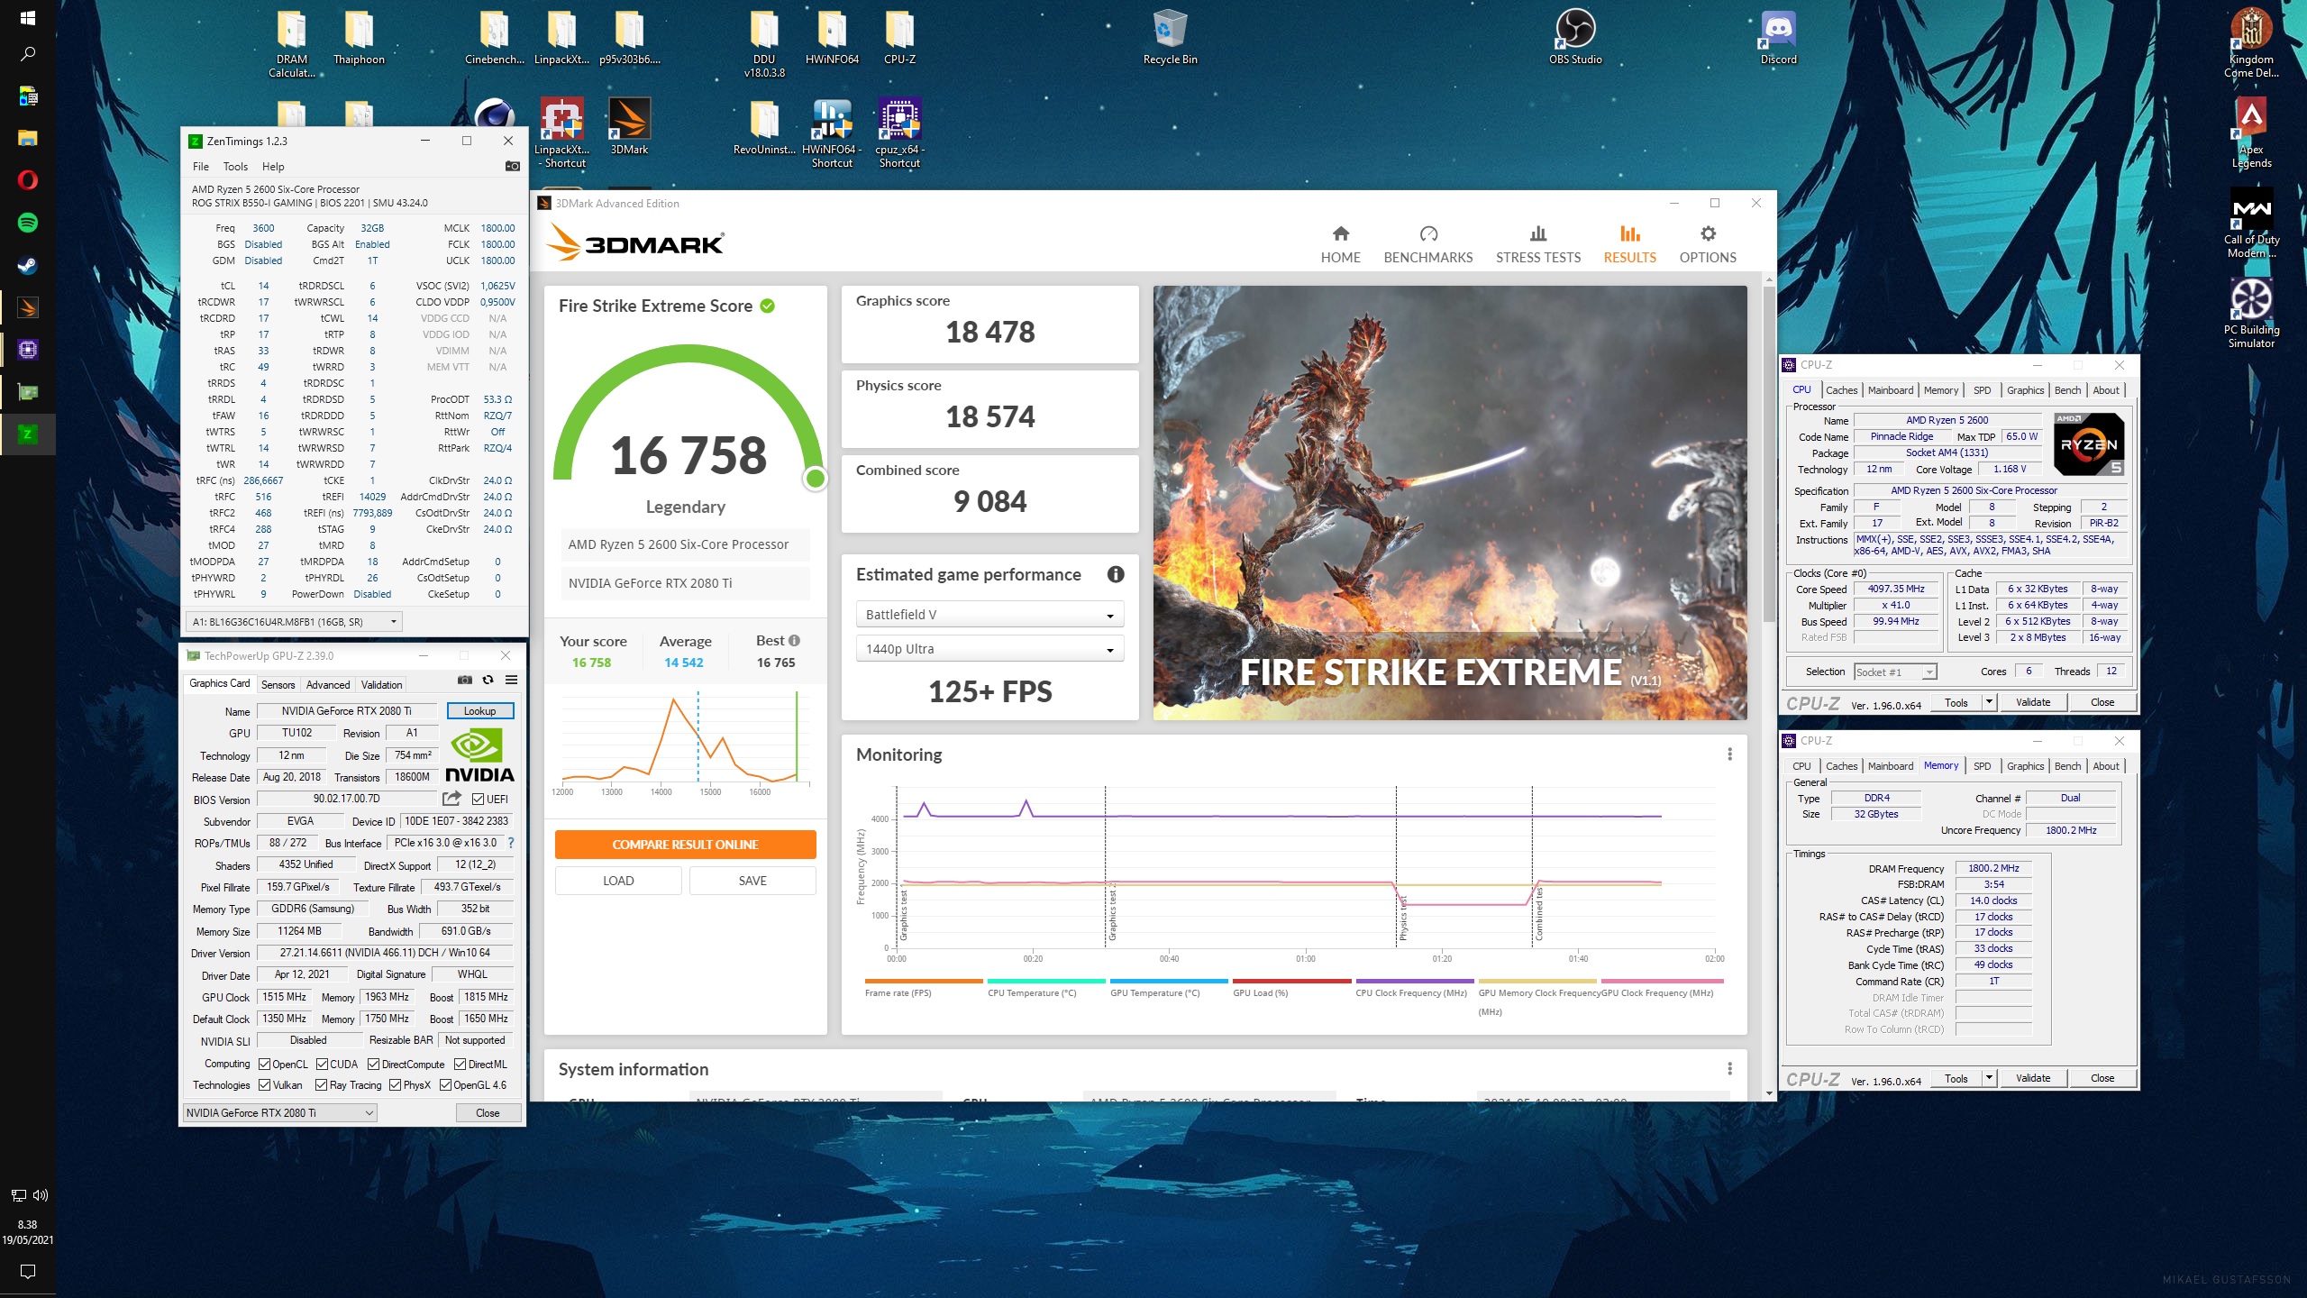Open GPU-Z graphics card selector dropdown

click(279, 1112)
